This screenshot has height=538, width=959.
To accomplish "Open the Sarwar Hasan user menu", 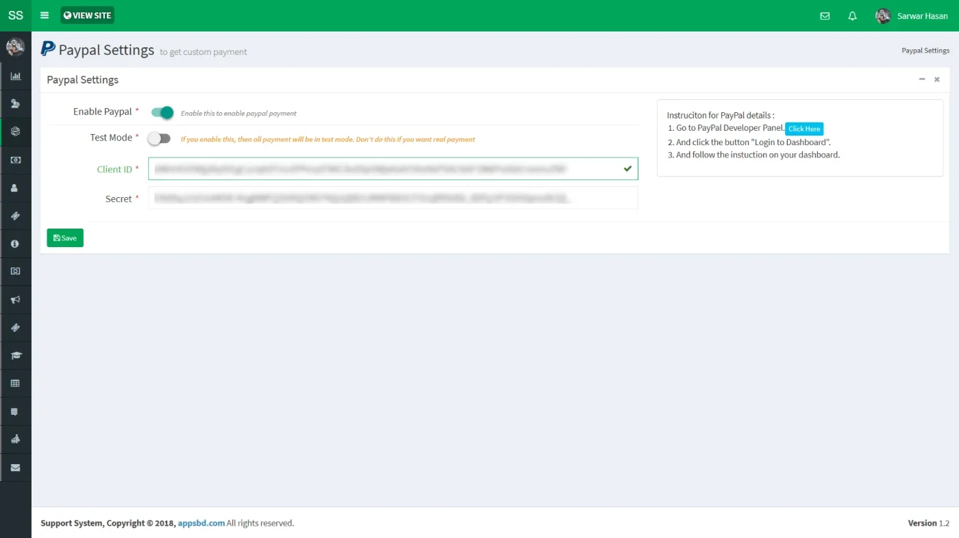I will pyautogui.click(x=912, y=16).
